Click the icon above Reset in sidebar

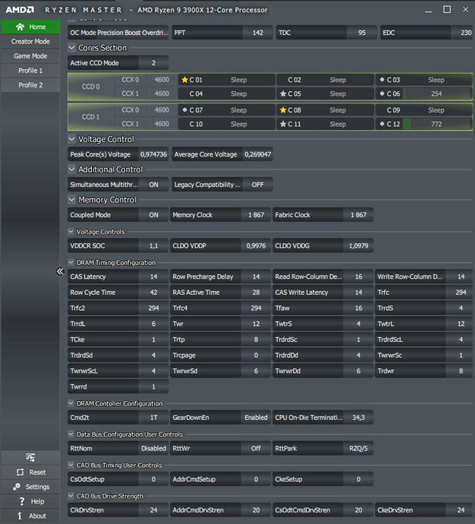(x=31, y=458)
